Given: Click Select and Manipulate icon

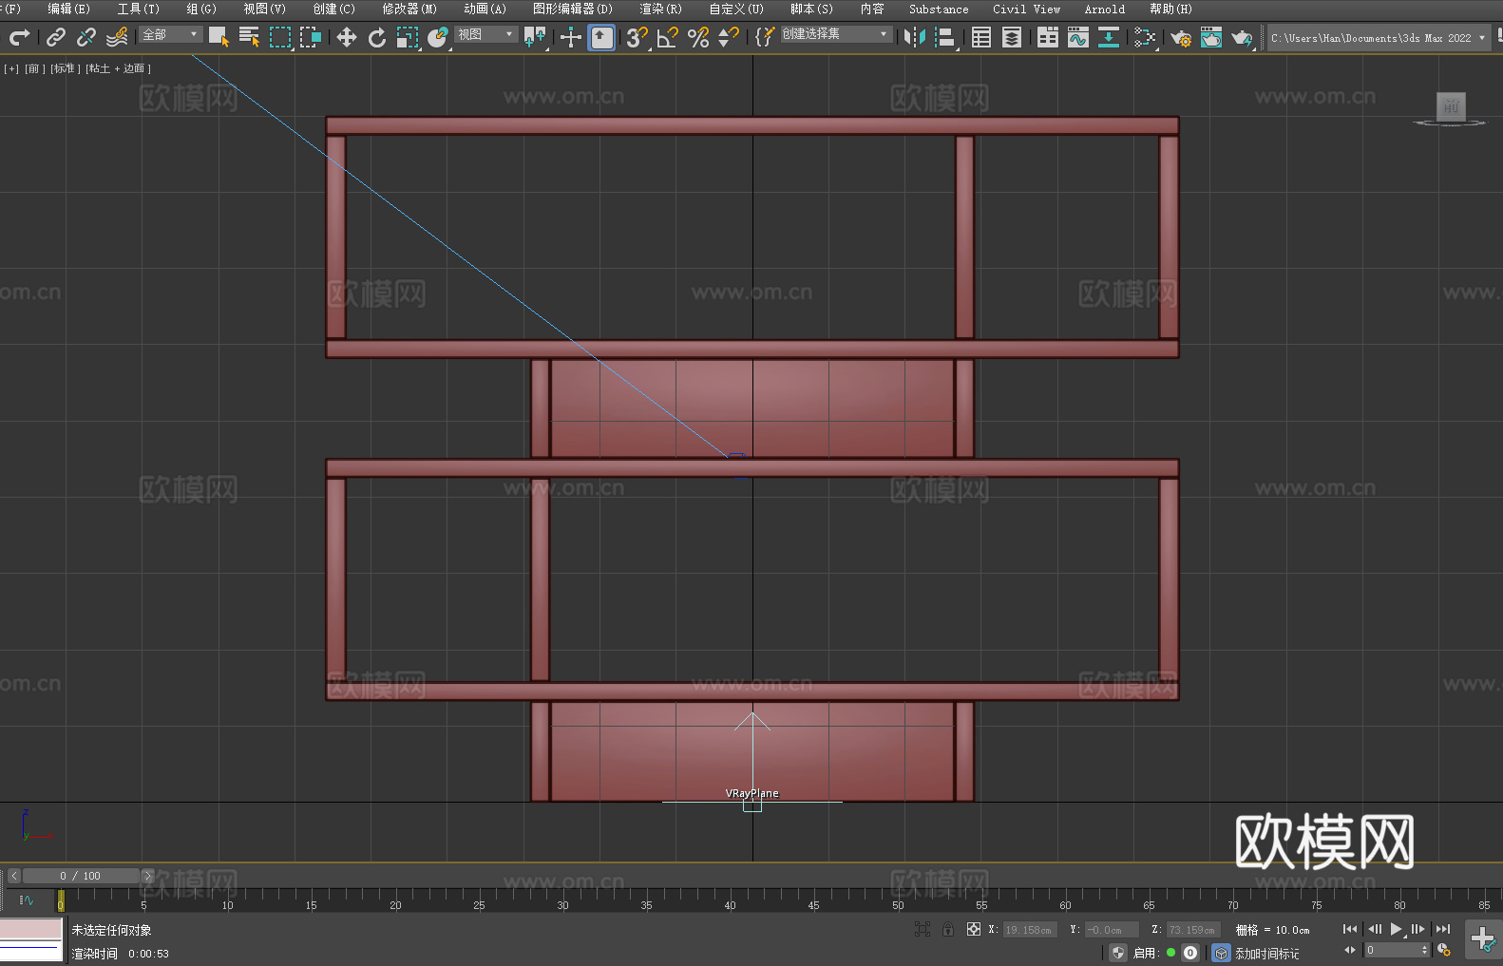Looking at the screenshot, I should click(571, 37).
